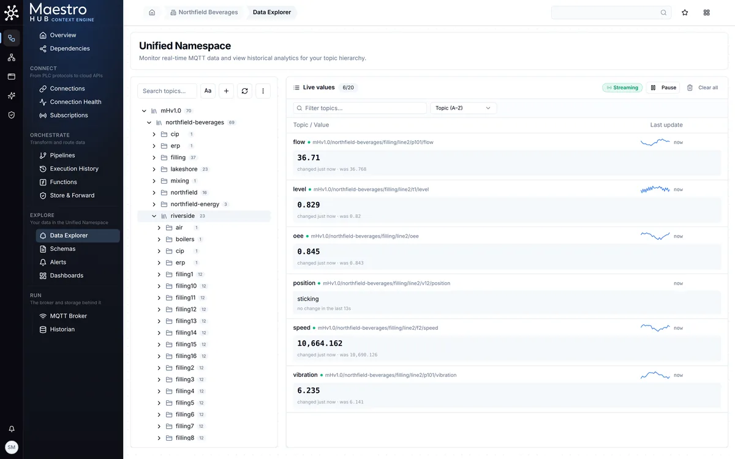Expand the lakeshore folder chevron
Viewport: 735px width, 459px height.
154,169
